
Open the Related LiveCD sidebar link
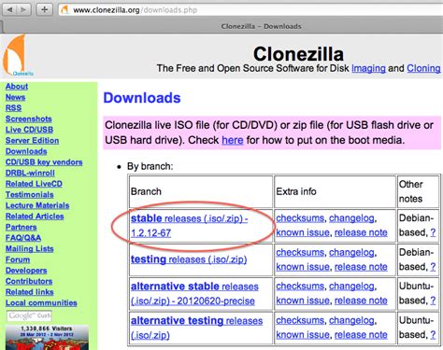click(34, 184)
